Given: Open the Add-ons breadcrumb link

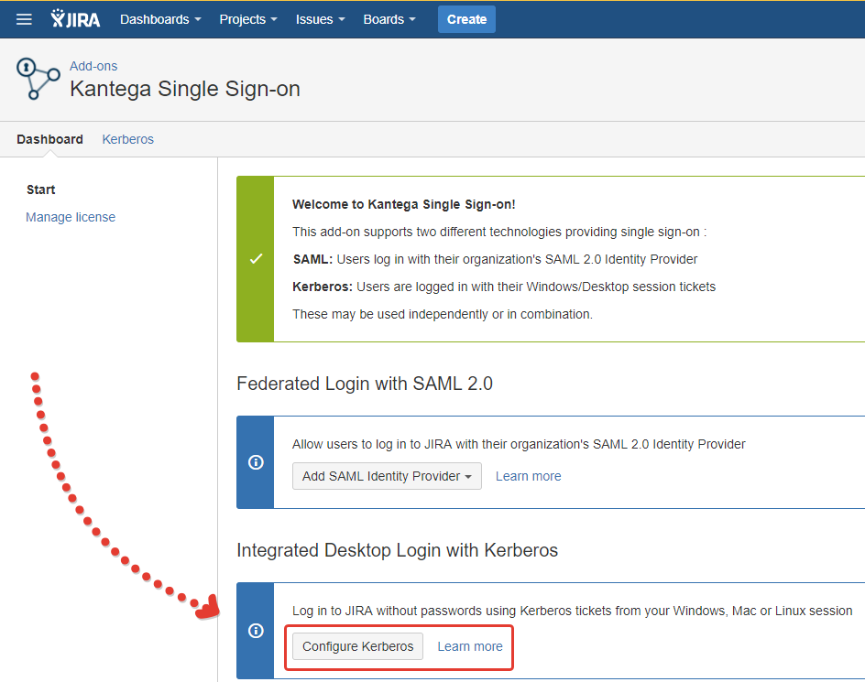Looking at the screenshot, I should [x=93, y=66].
